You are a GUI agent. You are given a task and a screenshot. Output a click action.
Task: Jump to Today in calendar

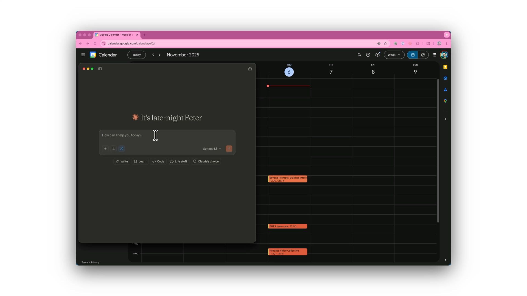click(136, 55)
